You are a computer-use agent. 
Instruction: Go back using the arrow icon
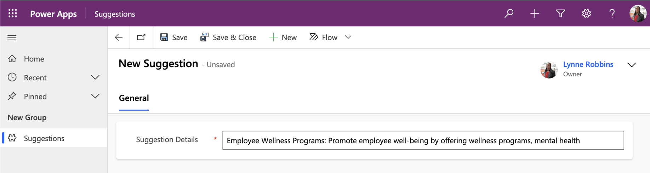(119, 37)
